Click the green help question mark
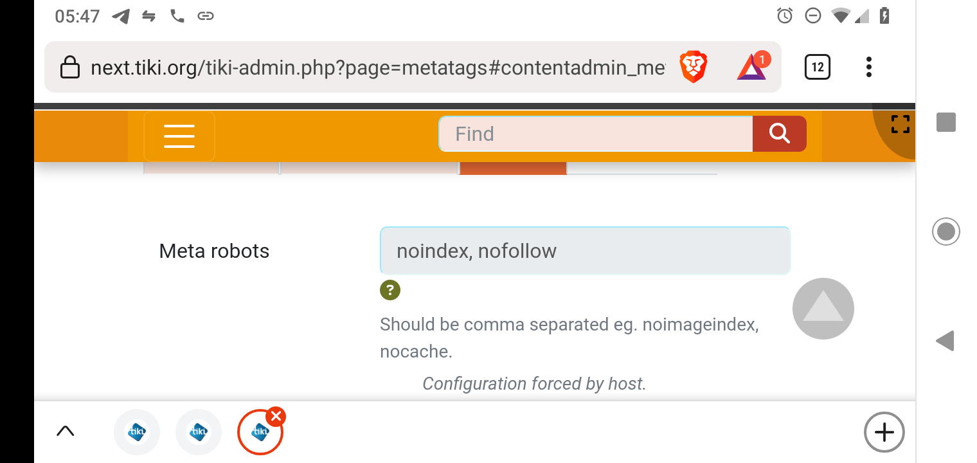The image size is (977, 463). pyautogui.click(x=390, y=290)
